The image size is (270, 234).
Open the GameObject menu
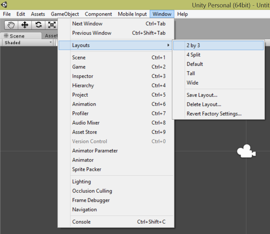click(x=65, y=14)
